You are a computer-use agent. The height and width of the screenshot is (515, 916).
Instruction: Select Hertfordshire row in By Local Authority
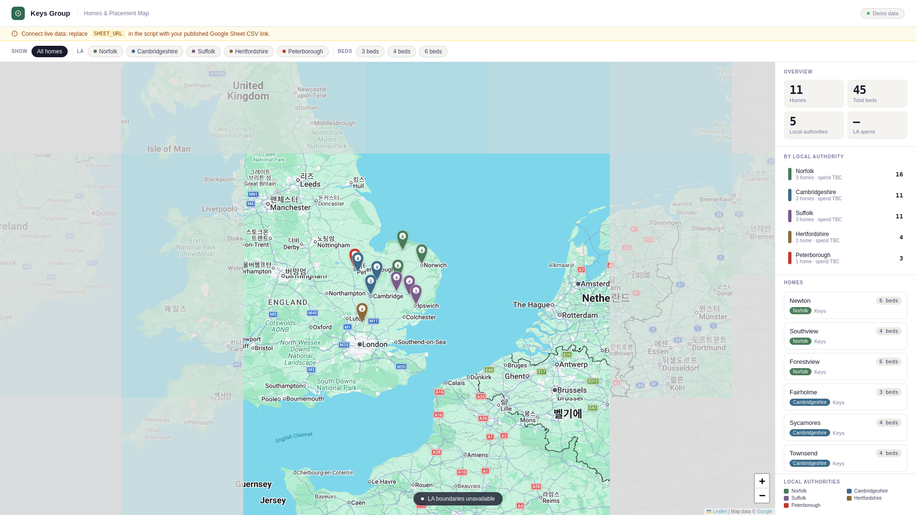pos(845,237)
